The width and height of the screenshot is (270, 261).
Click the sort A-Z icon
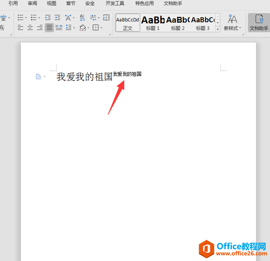[x=82, y=17]
